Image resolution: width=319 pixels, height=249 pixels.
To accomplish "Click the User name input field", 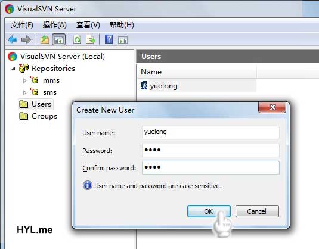I will (x=210, y=132).
